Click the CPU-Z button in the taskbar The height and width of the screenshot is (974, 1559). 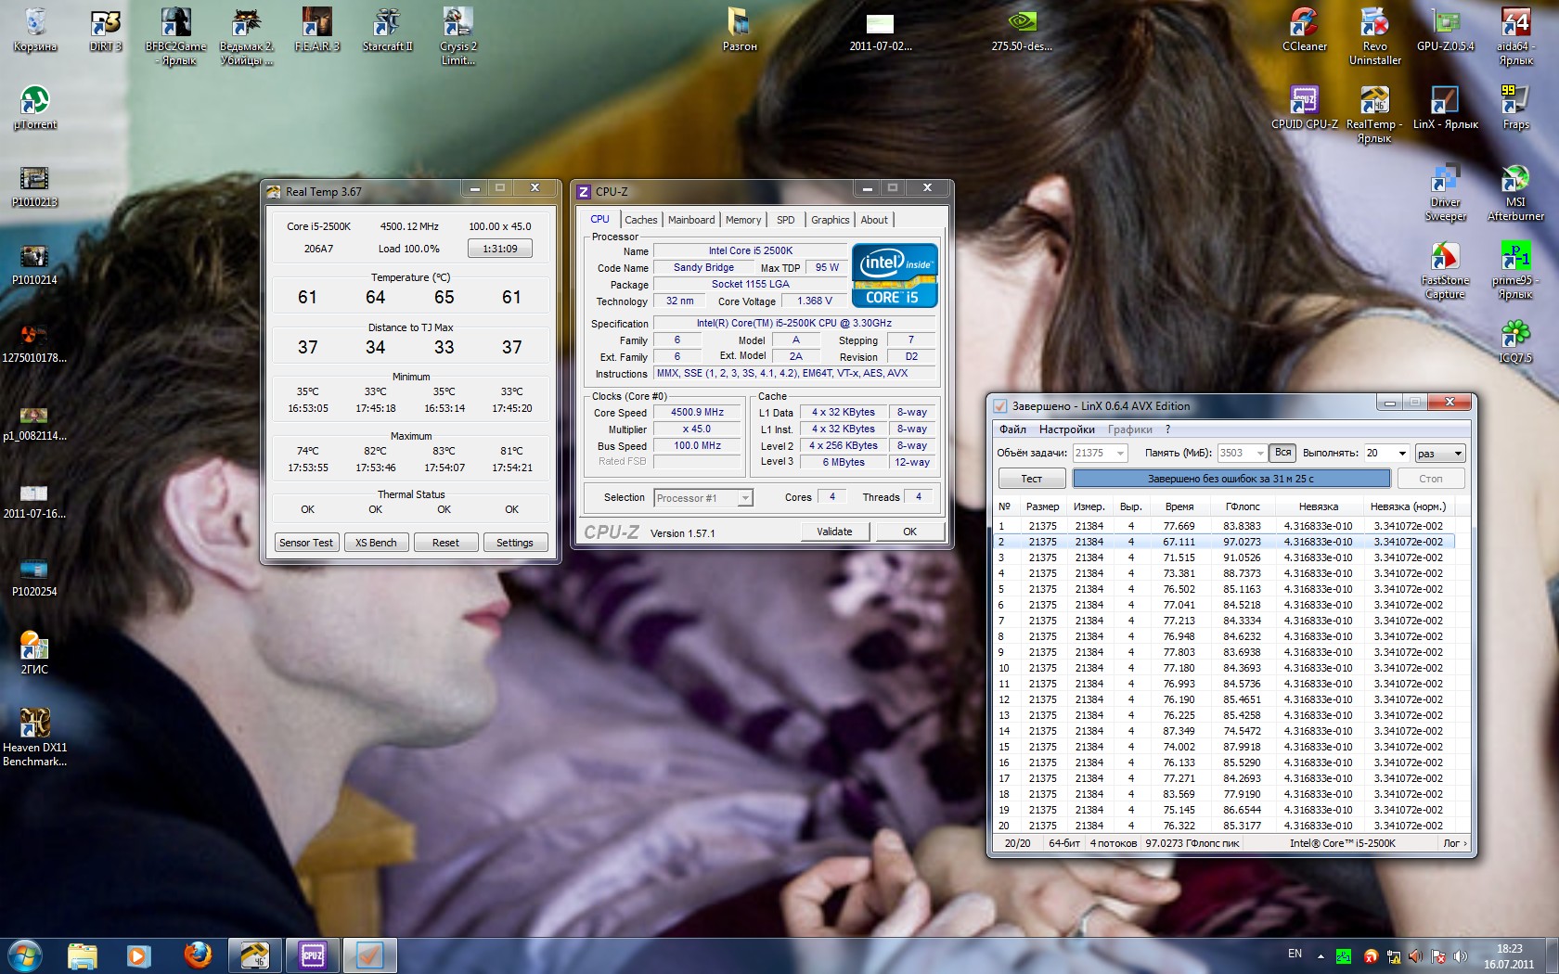tap(313, 955)
